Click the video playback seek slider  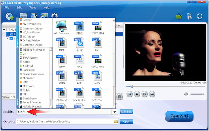(165, 86)
